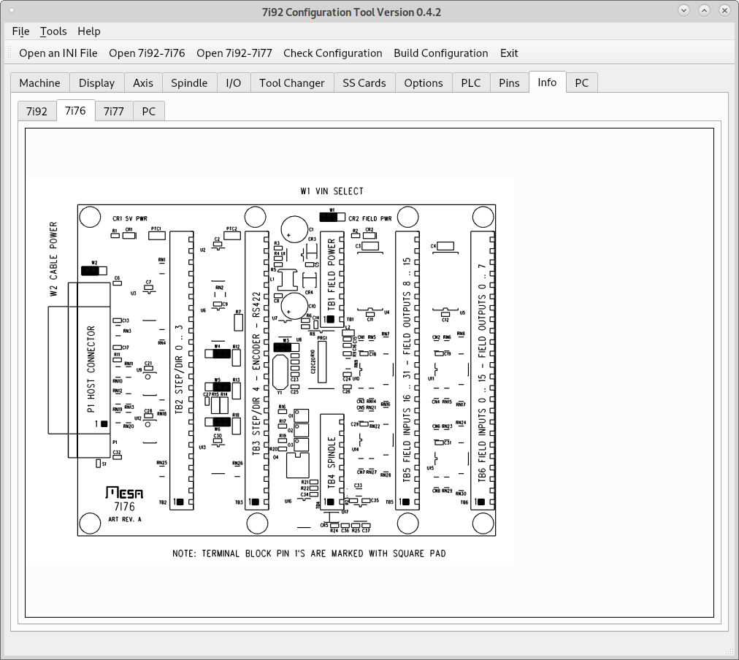Viewport: 739px width, 660px height.
Task: Maximize the window with up-chevron button
Action: (x=704, y=10)
